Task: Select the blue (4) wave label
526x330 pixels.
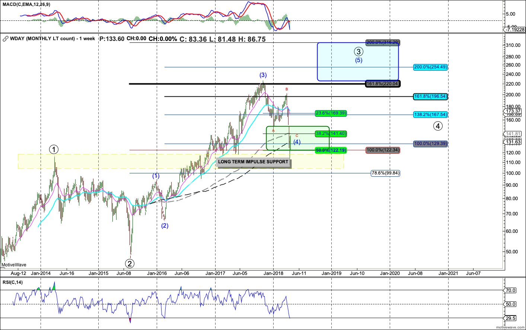Action: (x=297, y=142)
